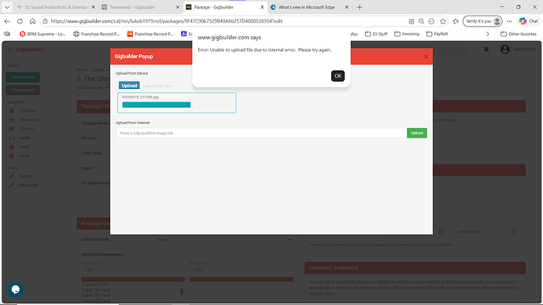Open the tab search dropdown arrow
The width and height of the screenshot is (543, 305).
[7, 7]
